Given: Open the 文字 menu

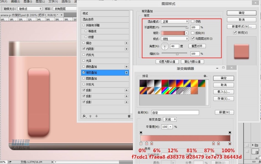Looking at the screenshot, I should (53, 1).
